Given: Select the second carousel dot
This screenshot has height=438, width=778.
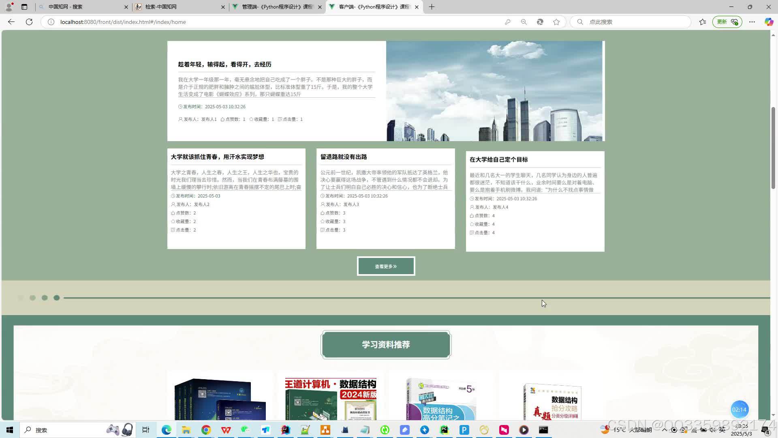Looking at the screenshot, I should [33, 298].
